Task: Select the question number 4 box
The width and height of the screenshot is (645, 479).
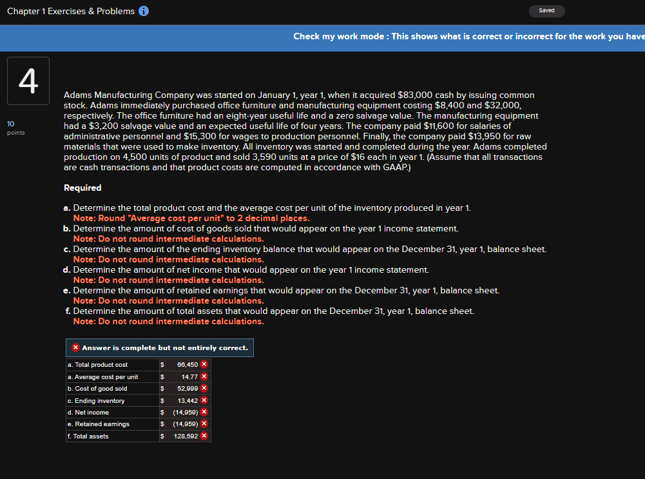Action: (x=28, y=80)
